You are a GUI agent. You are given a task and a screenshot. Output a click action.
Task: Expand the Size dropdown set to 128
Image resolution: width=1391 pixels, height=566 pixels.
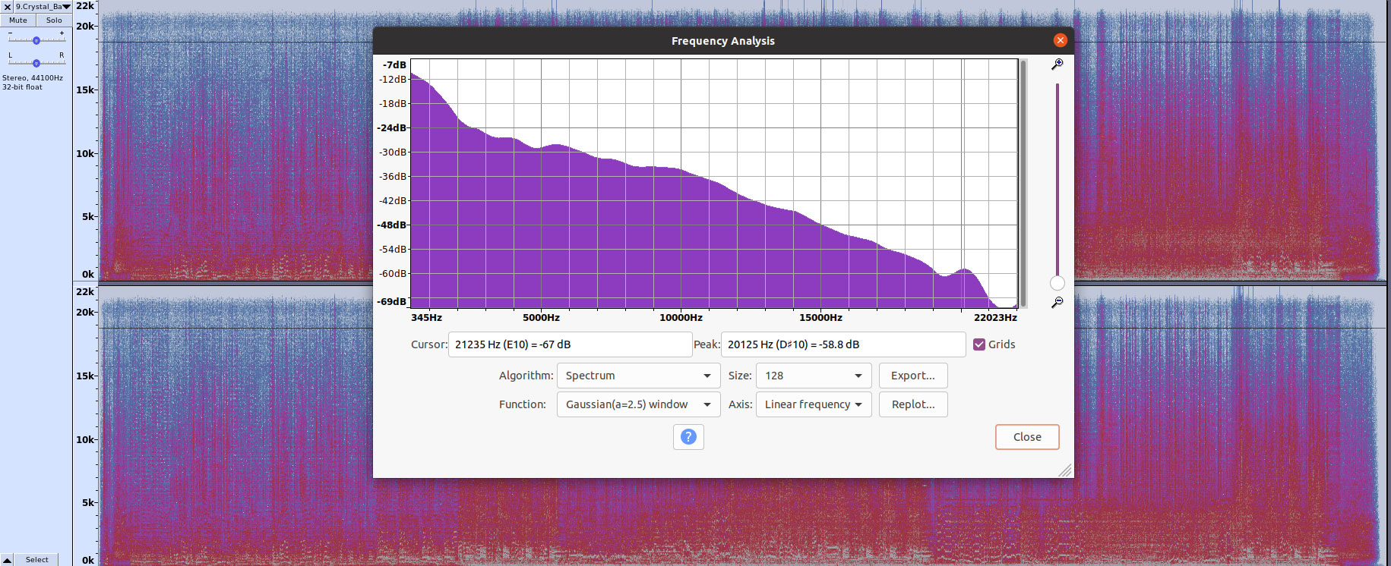813,376
